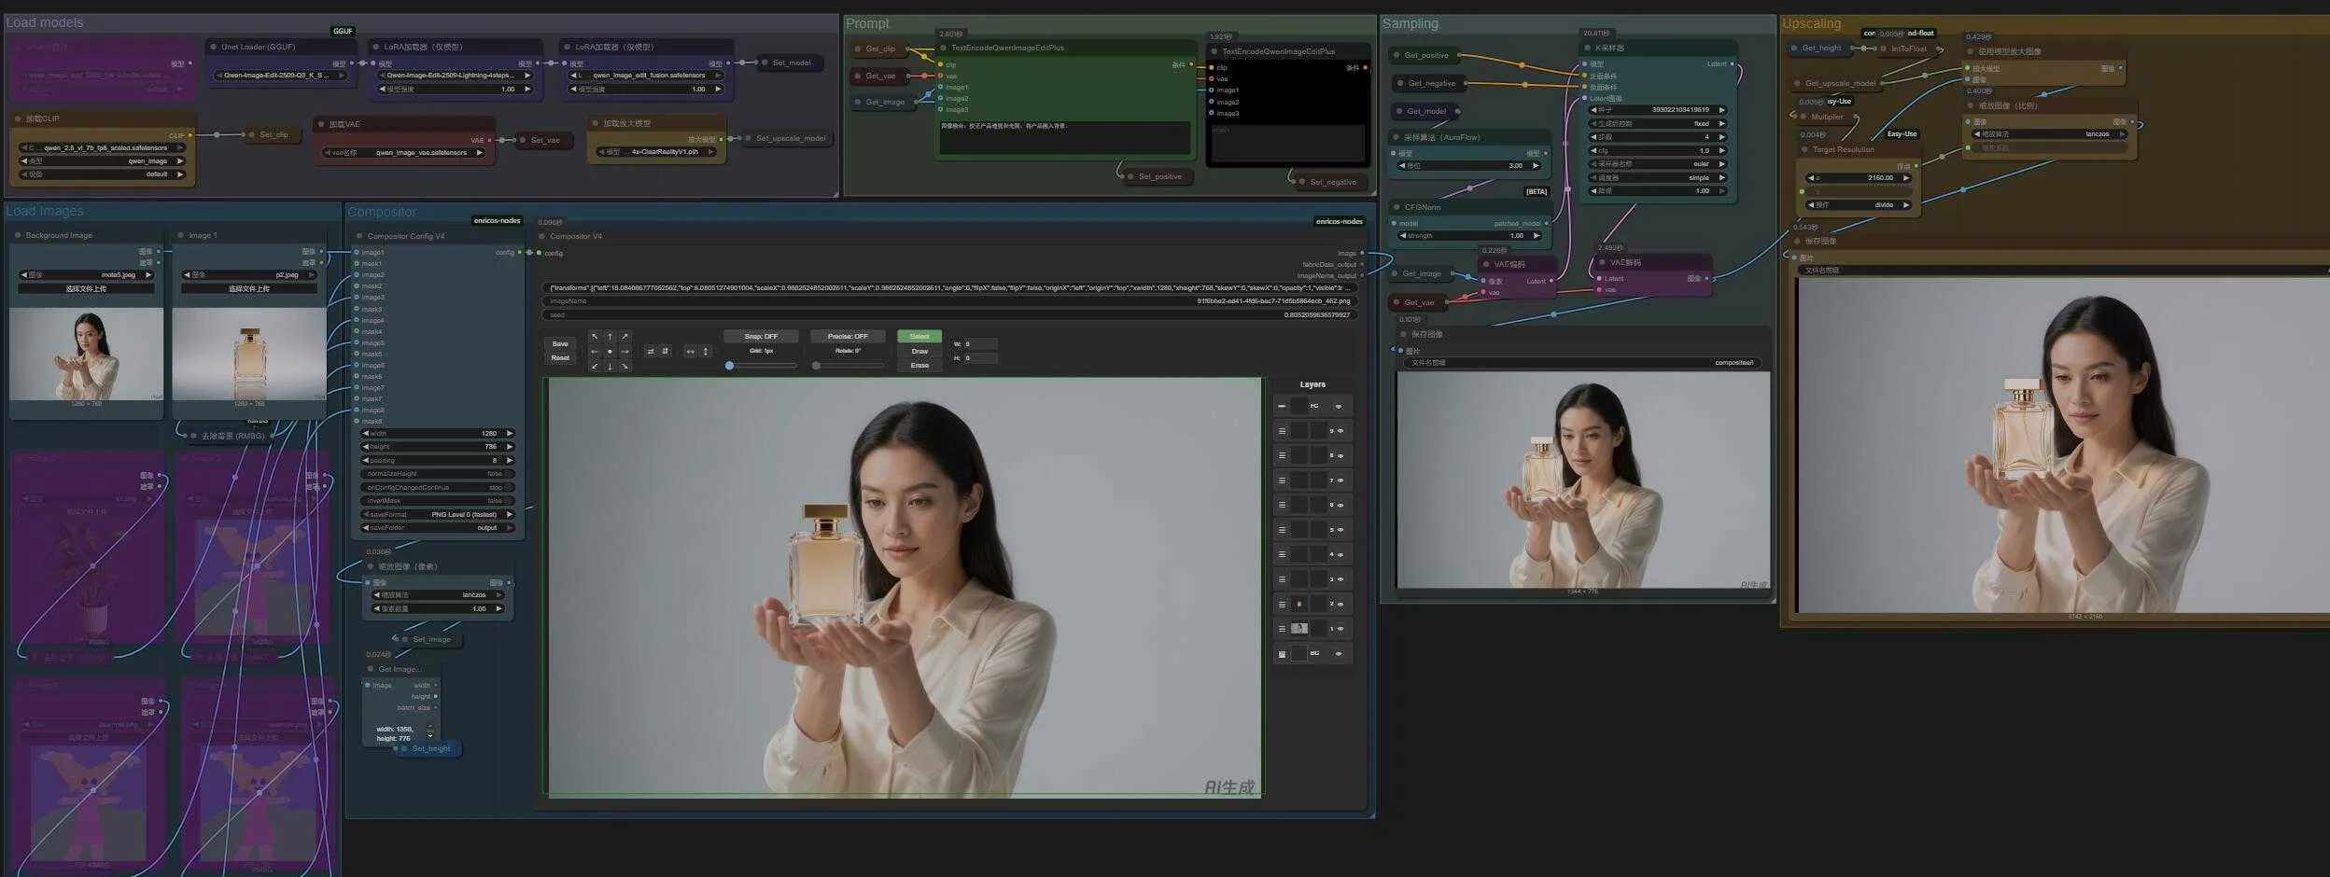This screenshot has height=877, width=2330.
Task: Click layer 9's hamburger menu icon
Action: (1283, 431)
